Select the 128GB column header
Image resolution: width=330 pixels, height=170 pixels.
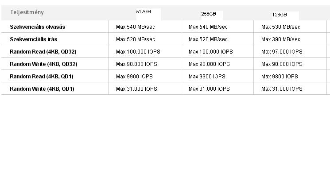[279, 15]
